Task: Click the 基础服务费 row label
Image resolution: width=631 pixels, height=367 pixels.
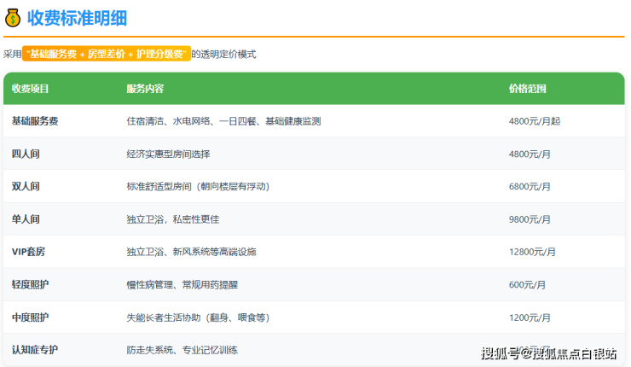Action: click(35, 121)
